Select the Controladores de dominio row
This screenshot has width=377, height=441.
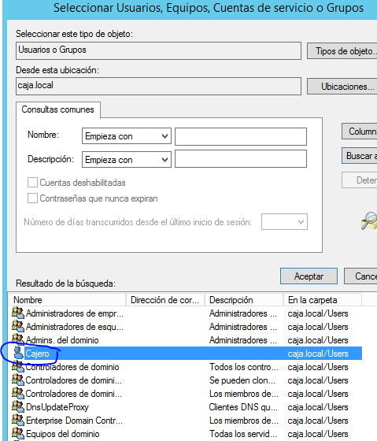(x=186, y=367)
